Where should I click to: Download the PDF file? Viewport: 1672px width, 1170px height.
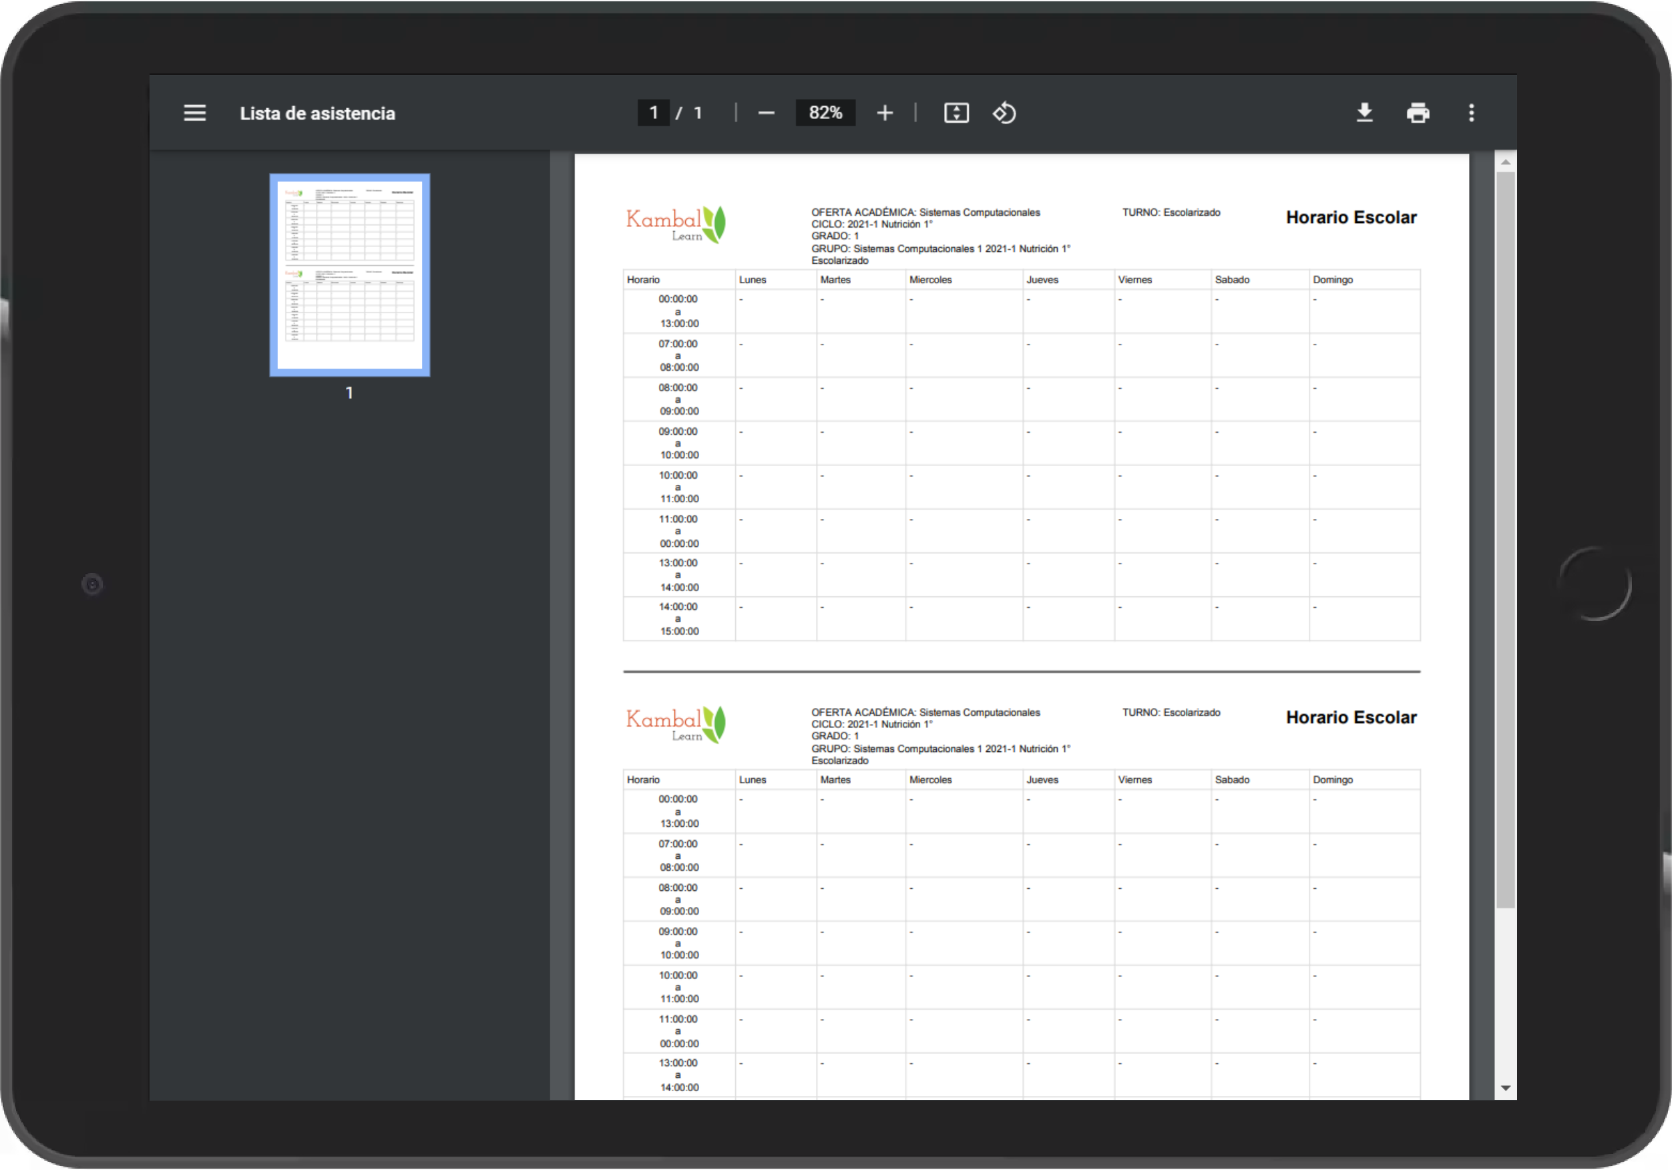1365,113
